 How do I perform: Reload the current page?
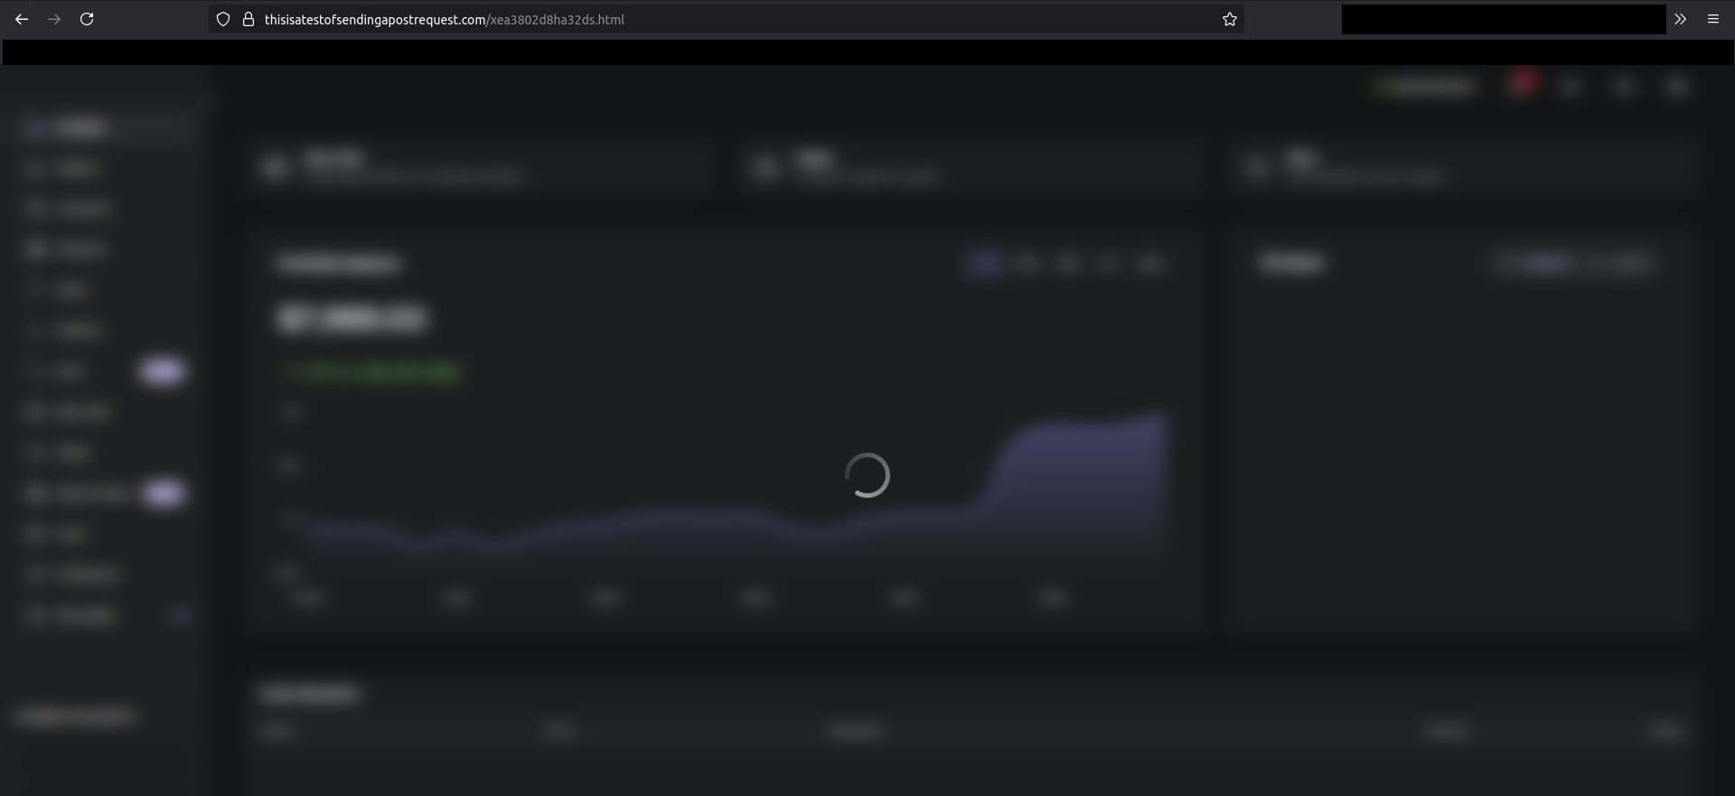87,19
